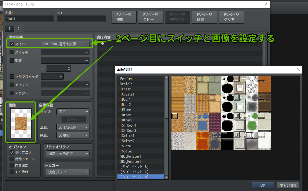
Task: Click the EVページ作成 button
Action: pyautogui.click(x=124, y=17)
